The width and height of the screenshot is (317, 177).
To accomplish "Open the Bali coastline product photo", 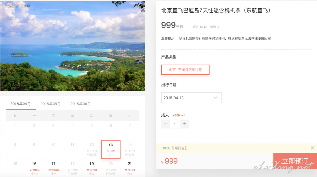I will coord(73,45).
